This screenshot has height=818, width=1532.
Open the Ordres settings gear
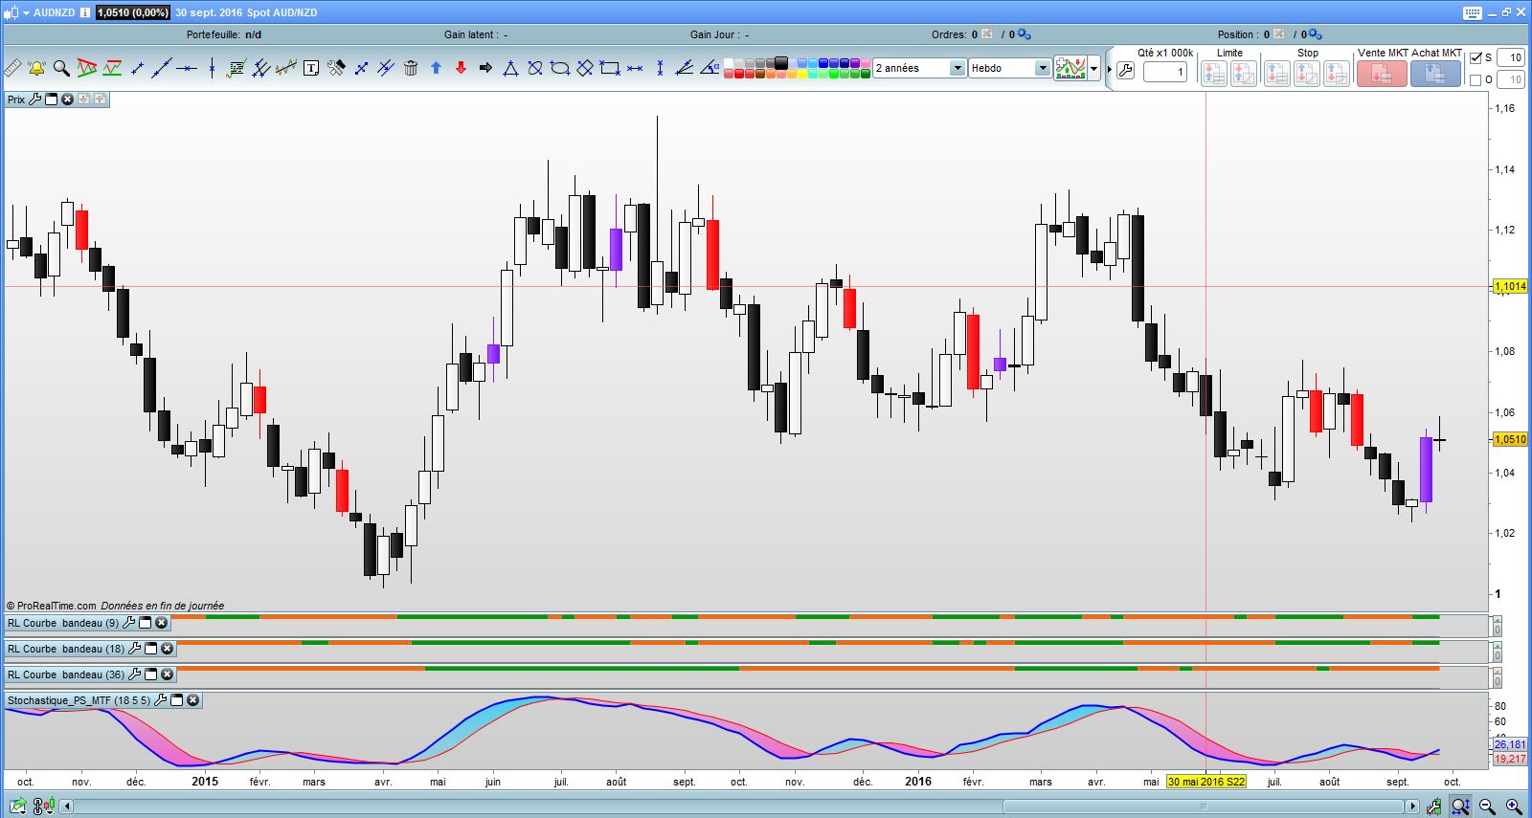[1024, 34]
